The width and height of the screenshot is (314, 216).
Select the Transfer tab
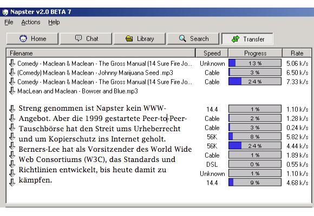click(247, 39)
